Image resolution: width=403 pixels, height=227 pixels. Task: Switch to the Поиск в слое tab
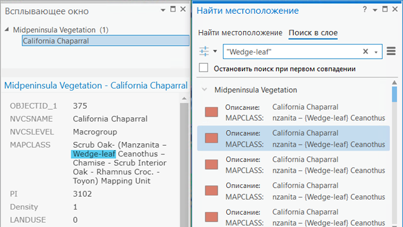point(313,33)
